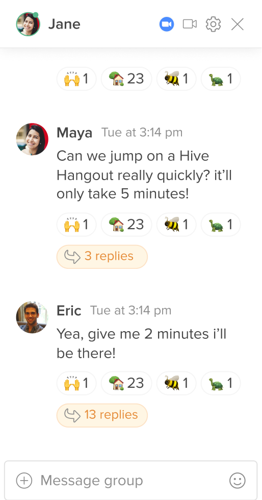Click Maya's name on her message

tap(74, 133)
